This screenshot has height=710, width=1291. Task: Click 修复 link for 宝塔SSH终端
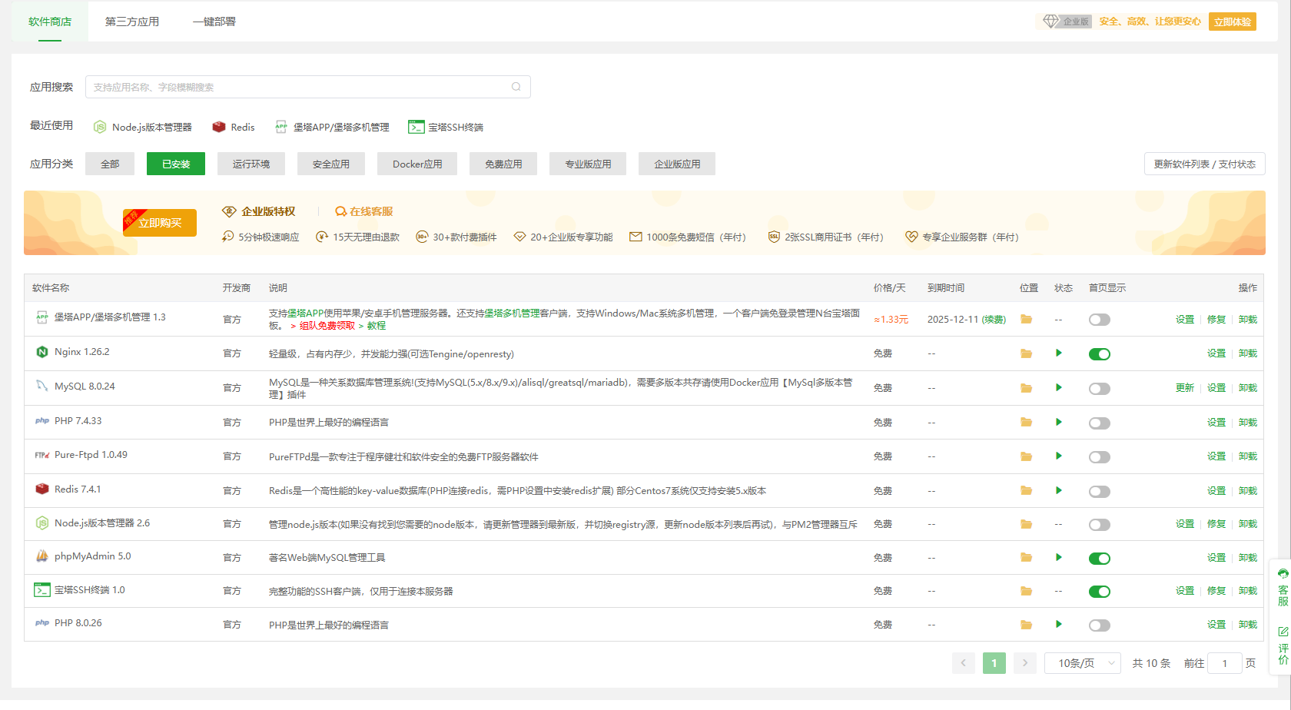[x=1216, y=591]
